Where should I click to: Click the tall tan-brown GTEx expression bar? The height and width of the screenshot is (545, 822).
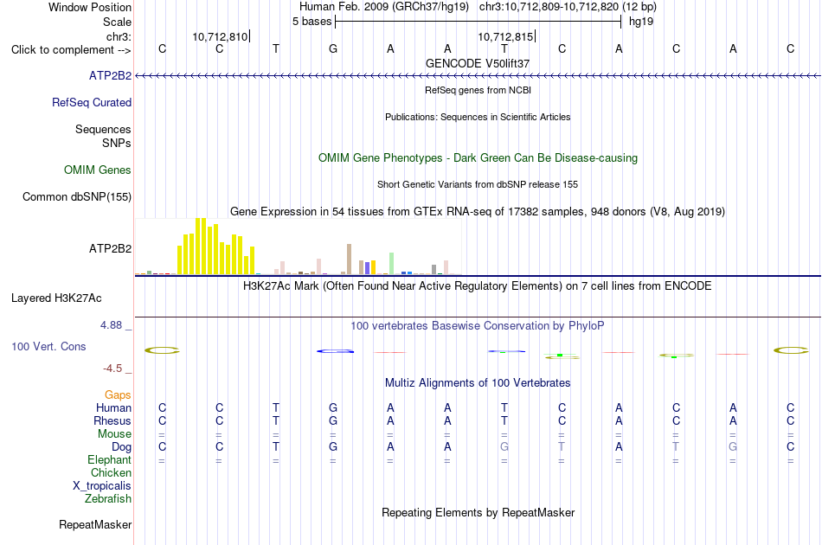tap(350, 259)
